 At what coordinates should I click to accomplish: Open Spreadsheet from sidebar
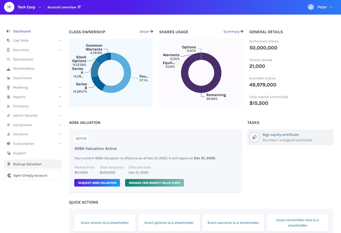23,59
